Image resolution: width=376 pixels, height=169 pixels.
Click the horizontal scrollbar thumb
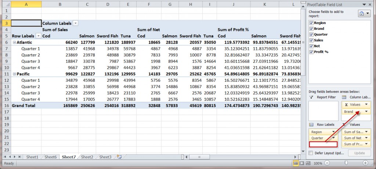[199, 157]
